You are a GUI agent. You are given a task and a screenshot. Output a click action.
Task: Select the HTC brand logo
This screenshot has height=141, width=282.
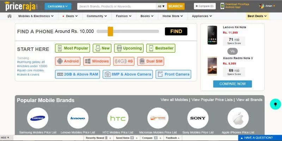(x=118, y=118)
